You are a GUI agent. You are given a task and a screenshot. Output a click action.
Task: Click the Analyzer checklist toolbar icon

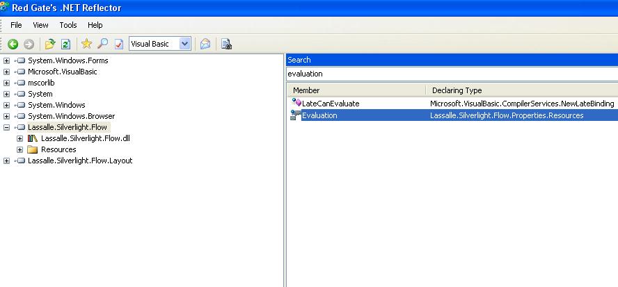tap(118, 44)
